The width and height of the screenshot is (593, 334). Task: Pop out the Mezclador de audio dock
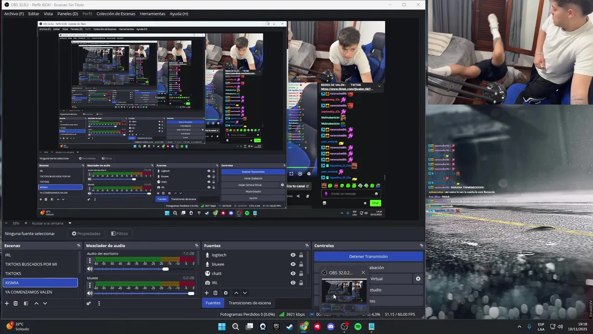point(196,245)
